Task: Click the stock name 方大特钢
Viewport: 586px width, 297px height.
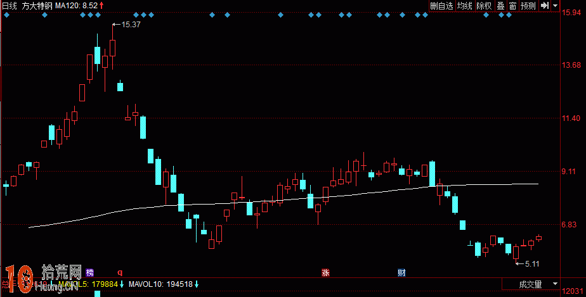Action: (x=37, y=6)
